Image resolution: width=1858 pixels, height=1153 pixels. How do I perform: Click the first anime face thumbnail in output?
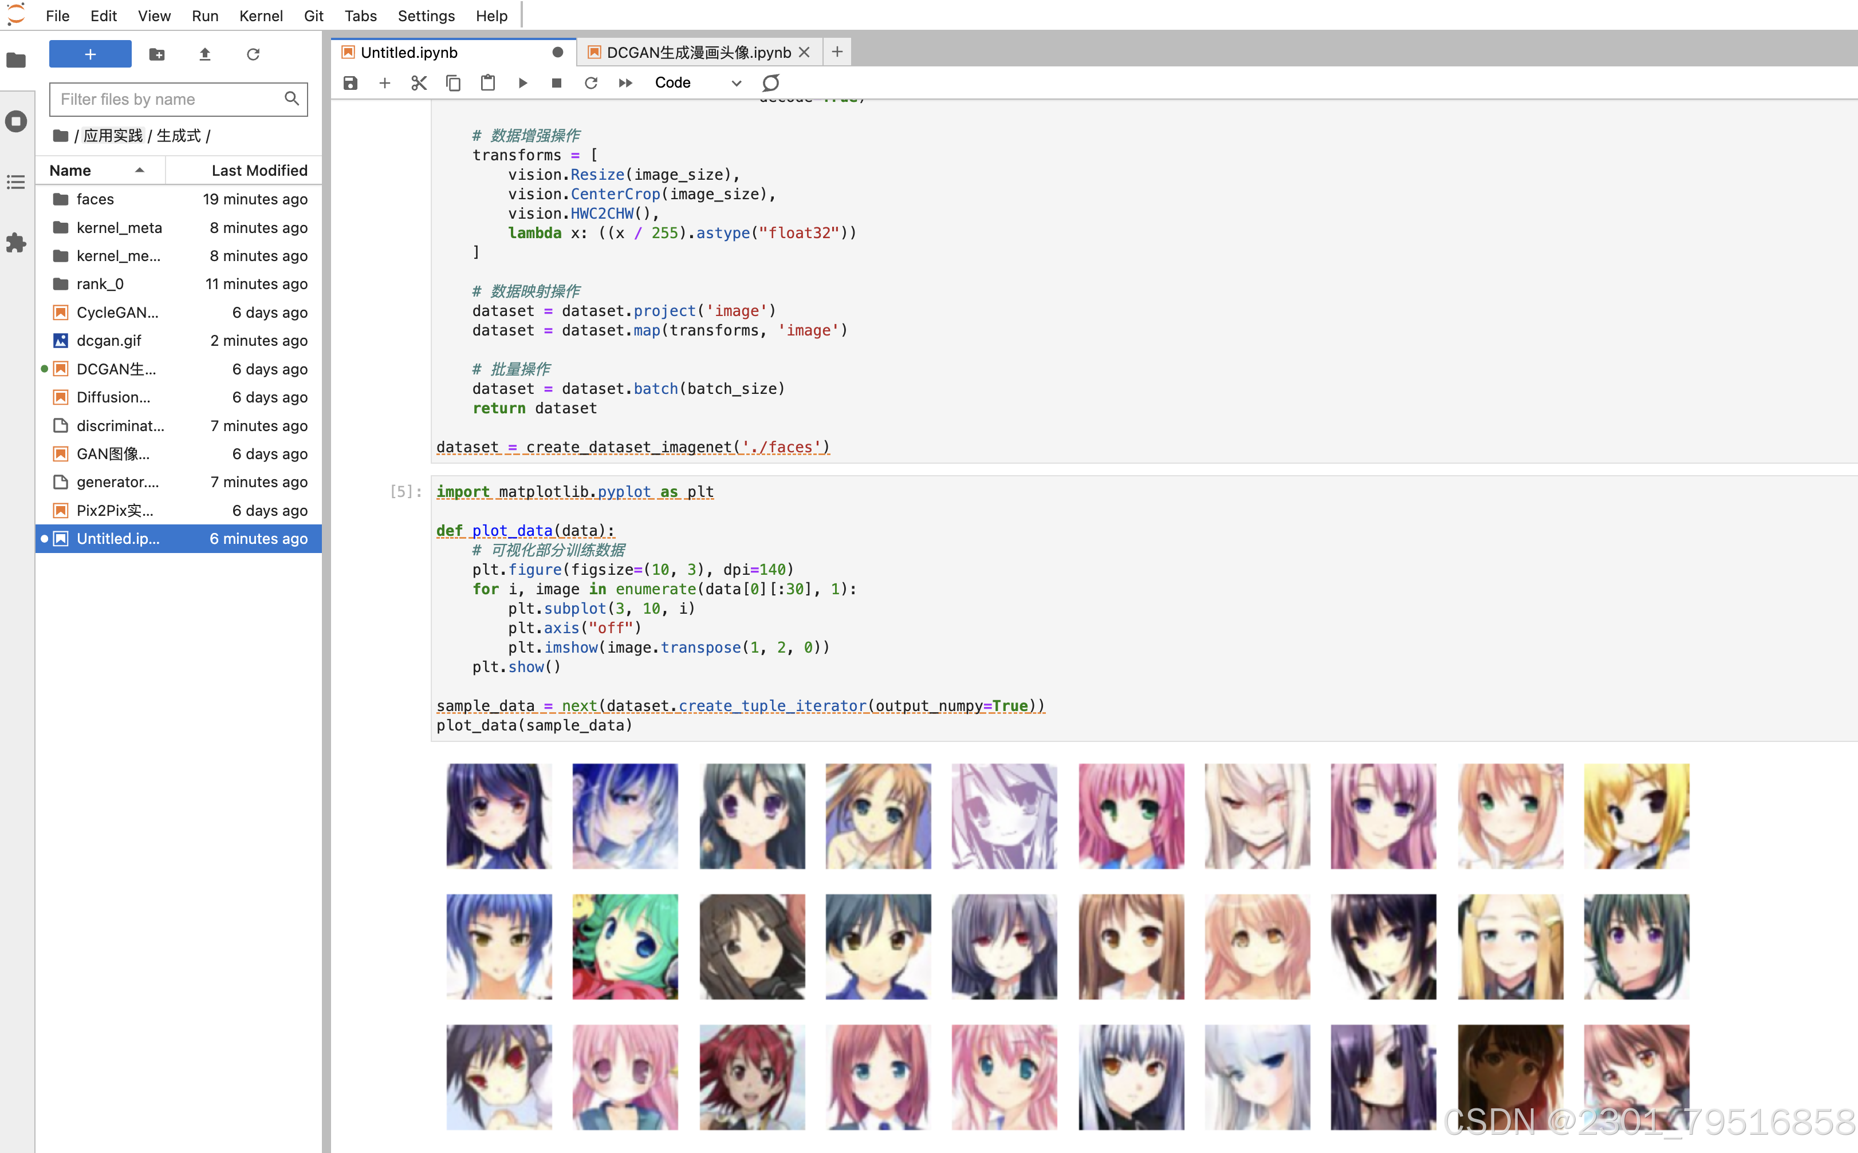[x=499, y=816]
